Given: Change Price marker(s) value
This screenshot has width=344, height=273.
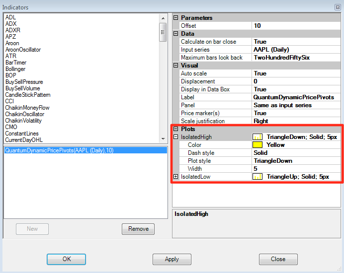Looking at the screenshot, I should (x=296, y=113).
